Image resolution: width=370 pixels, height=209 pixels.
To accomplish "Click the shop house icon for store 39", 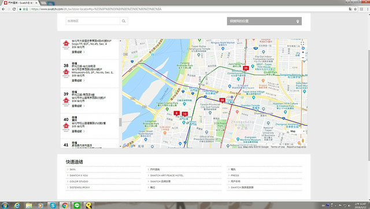I will pos(66,101).
